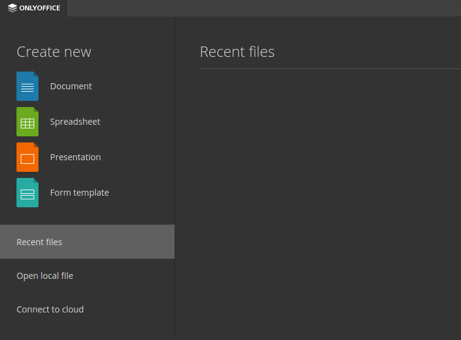This screenshot has height=340, width=461.
Task: Click the horizontal separator under Recent files heading
Action: pyautogui.click(x=330, y=69)
